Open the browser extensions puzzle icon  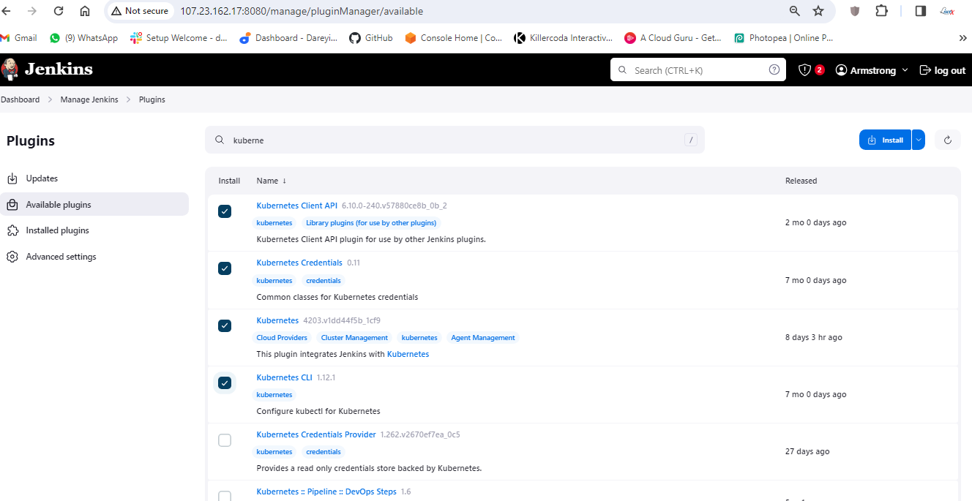coord(881,11)
